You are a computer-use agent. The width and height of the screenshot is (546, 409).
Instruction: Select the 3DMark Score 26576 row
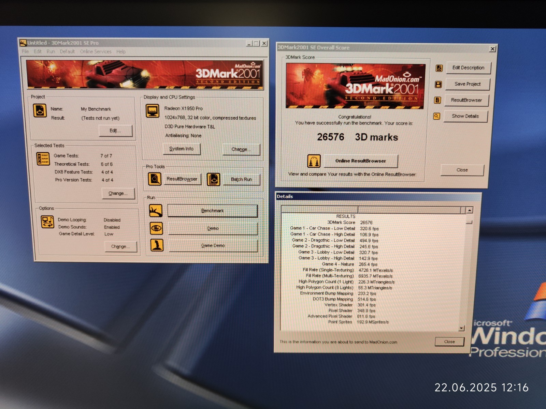(350, 222)
